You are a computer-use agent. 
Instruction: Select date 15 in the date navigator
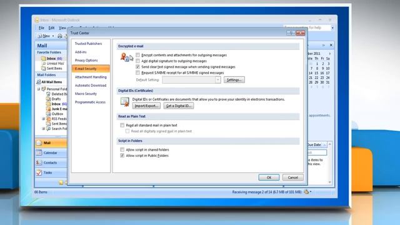[316, 73]
